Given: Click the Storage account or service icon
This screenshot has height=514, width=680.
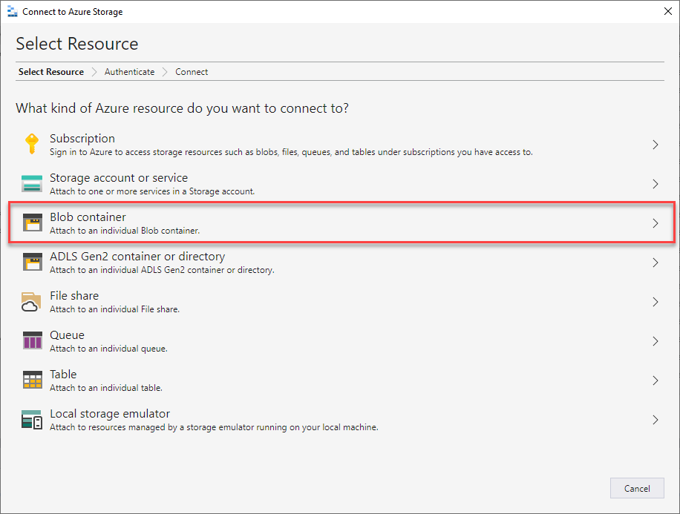Looking at the screenshot, I should 32,183.
